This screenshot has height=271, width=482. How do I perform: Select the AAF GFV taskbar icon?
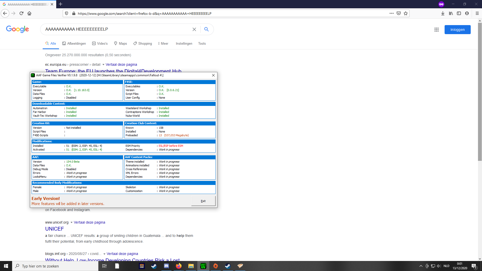[203, 266]
